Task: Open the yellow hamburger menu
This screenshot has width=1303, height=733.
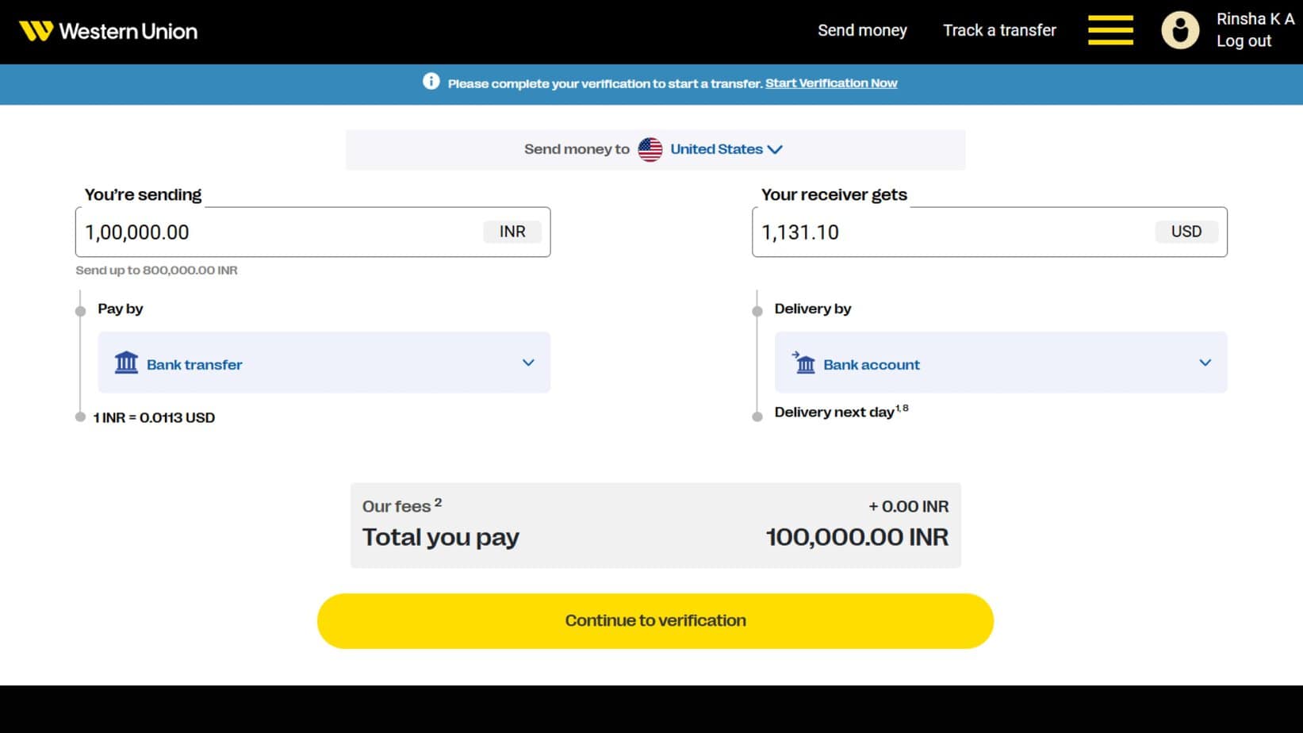Action: [x=1110, y=30]
